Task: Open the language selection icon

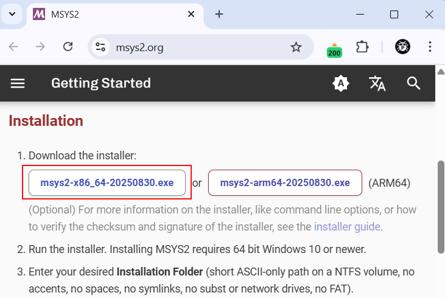Action: pyautogui.click(x=377, y=83)
